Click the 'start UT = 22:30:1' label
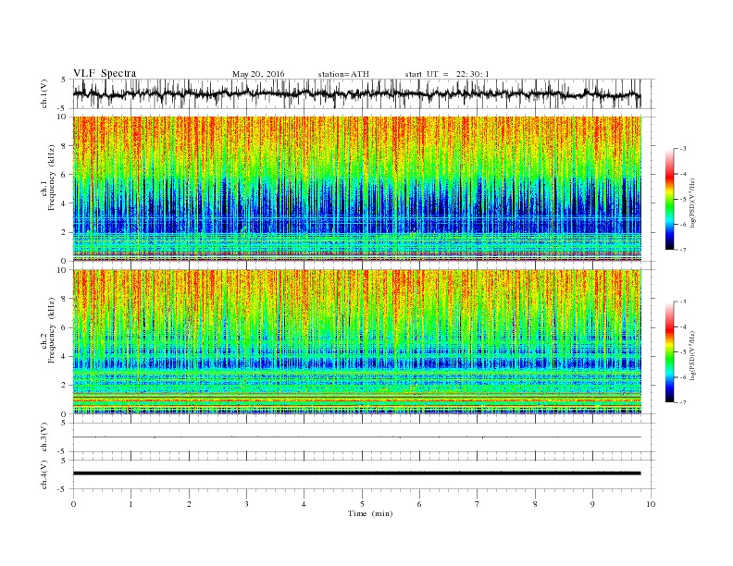Viewport: 733px width, 566px height. (447, 74)
